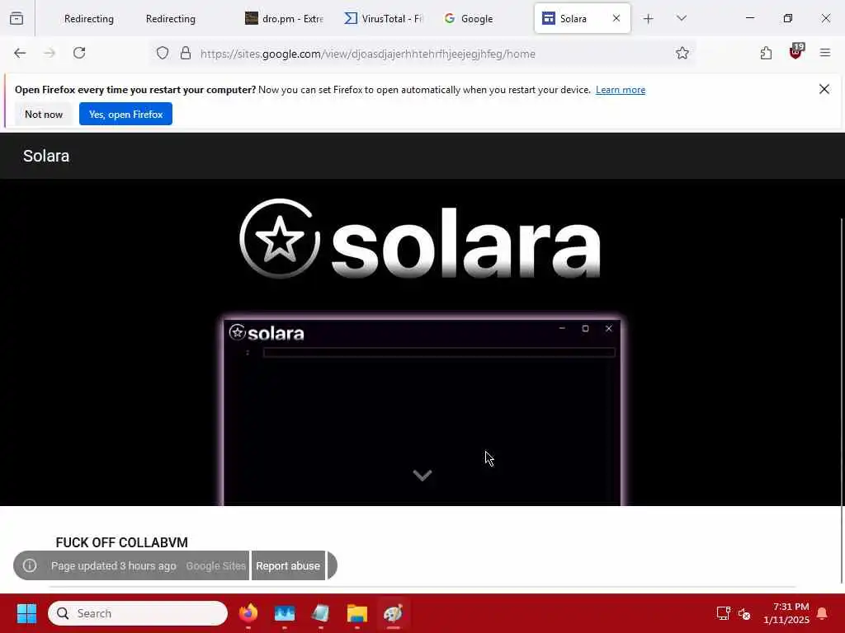List all tabs dropdown
The width and height of the screenshot is (845, 633).
click(x=682, y=18)
